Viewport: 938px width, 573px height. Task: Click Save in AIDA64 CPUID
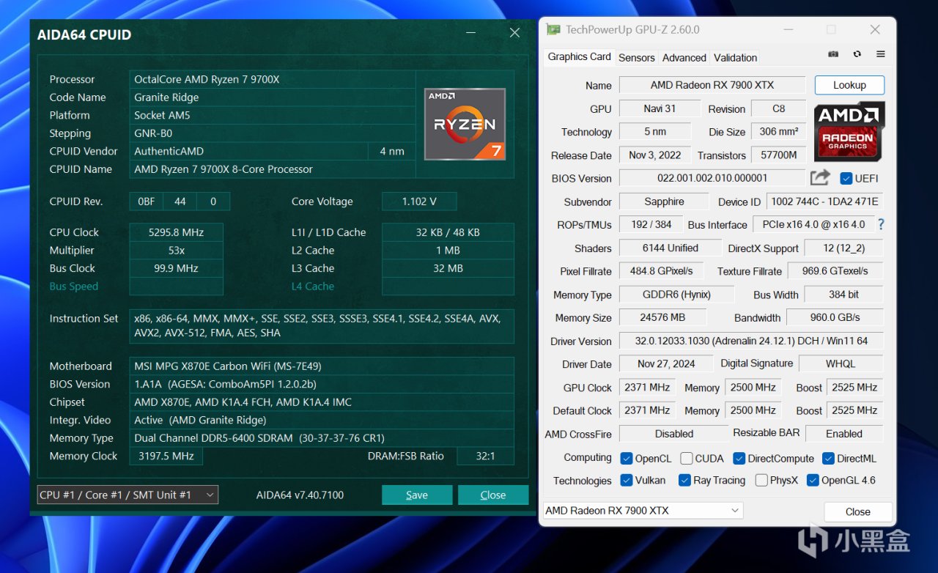tap(416, 495)
